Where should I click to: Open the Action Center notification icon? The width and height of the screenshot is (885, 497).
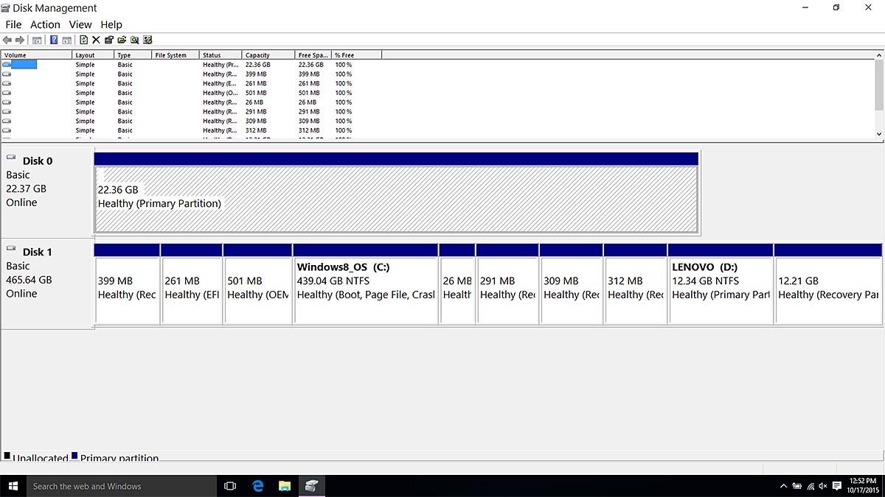836,486
